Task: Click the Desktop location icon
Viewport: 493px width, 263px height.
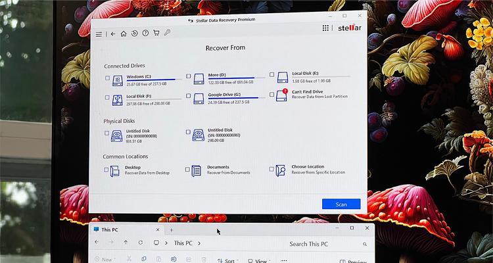Action: point(115,171)
